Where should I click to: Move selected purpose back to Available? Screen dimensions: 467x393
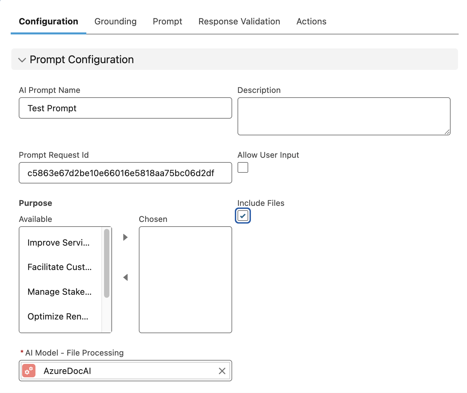coord(125,277)
